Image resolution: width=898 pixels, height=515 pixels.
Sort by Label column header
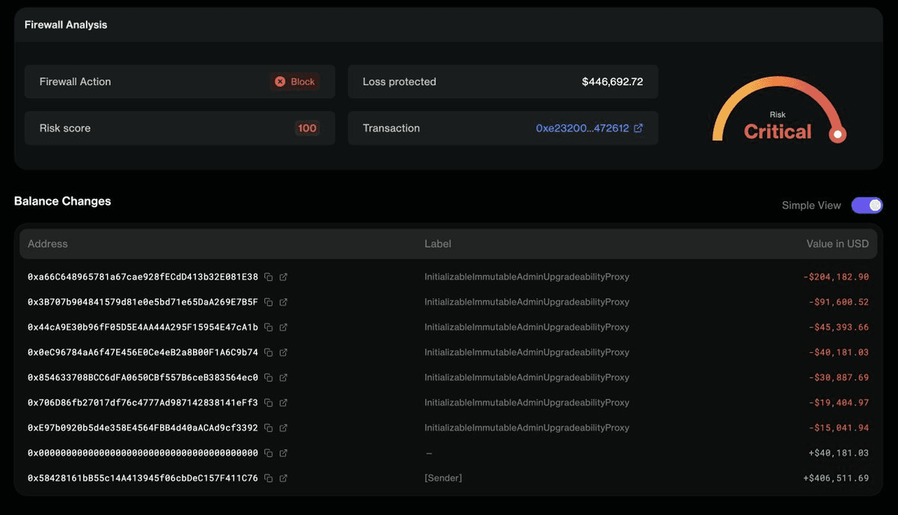pyautogui.click(x=438, y=244)
